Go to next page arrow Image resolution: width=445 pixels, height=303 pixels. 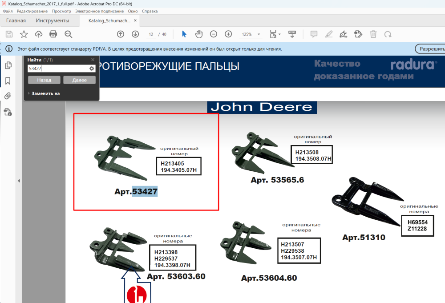point(135,34)
